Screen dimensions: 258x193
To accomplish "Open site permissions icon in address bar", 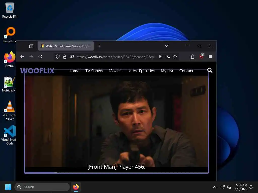I will click(x=72, y=57).
